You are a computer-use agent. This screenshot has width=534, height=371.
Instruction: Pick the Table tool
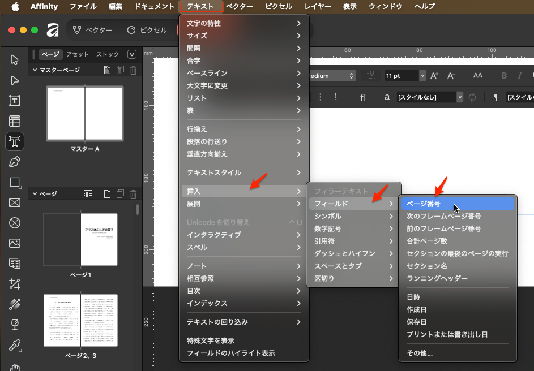[x=15, y=121]
